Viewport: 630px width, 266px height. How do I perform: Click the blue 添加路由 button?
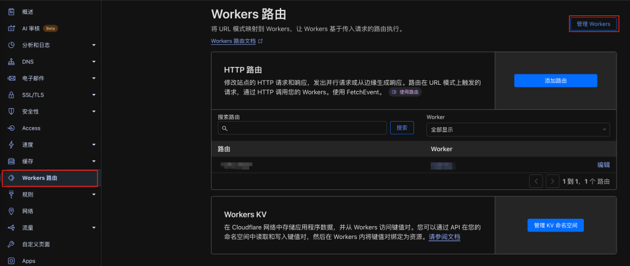(x=556, y=80)
